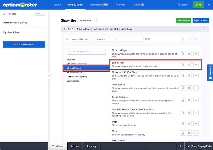This screenshot has height=150, width=213.
Task: Click the Add a New Ruleset button
Action: click(24, 45)
